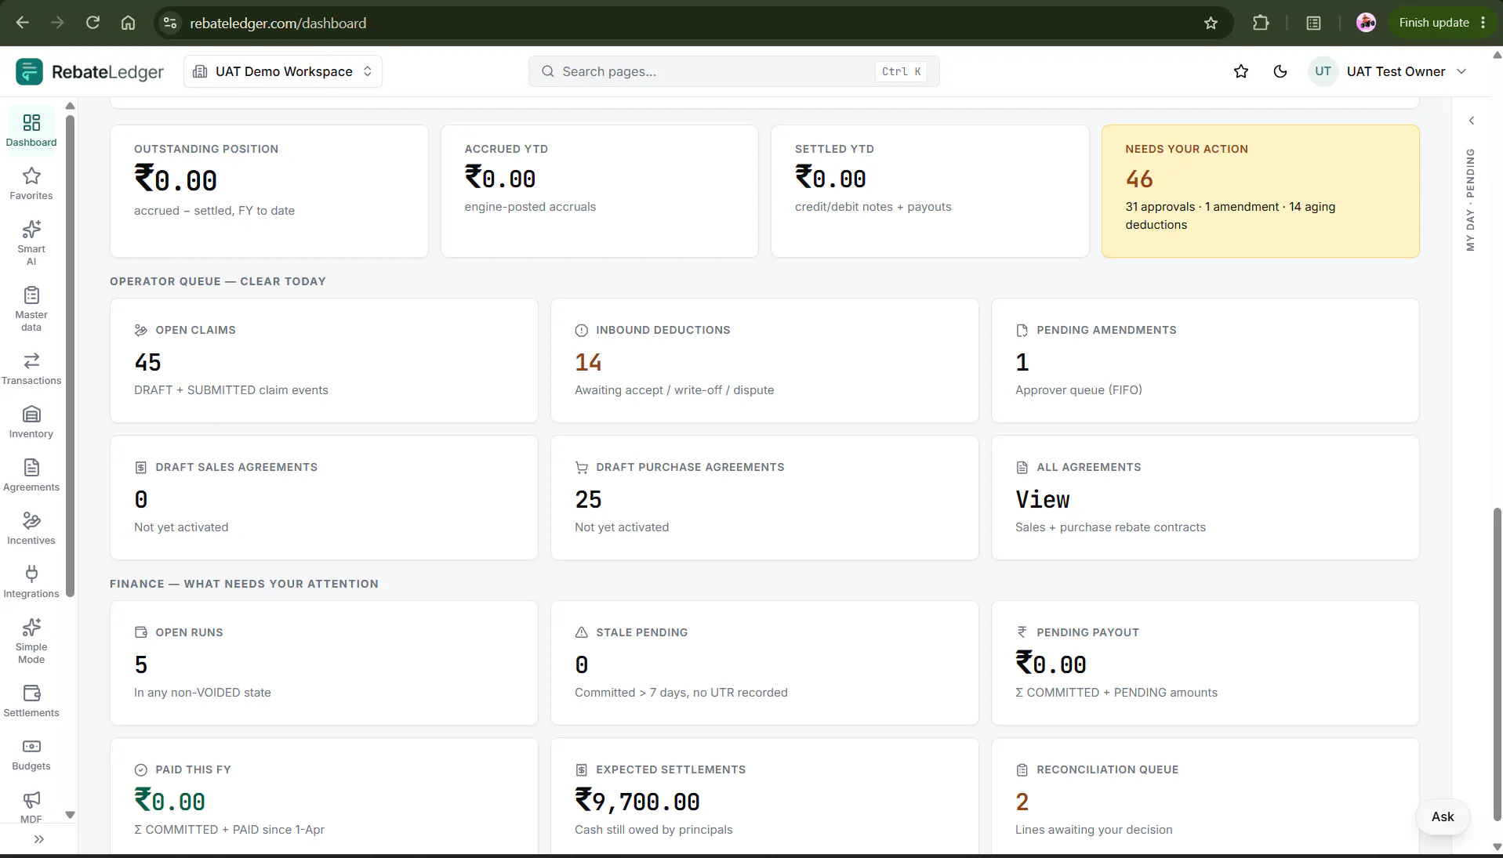Go to Agreements in the sidebar

pyautogui.click(x=31, y=475)
